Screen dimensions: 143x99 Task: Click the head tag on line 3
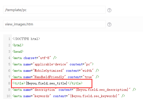[x=18, y=52]
